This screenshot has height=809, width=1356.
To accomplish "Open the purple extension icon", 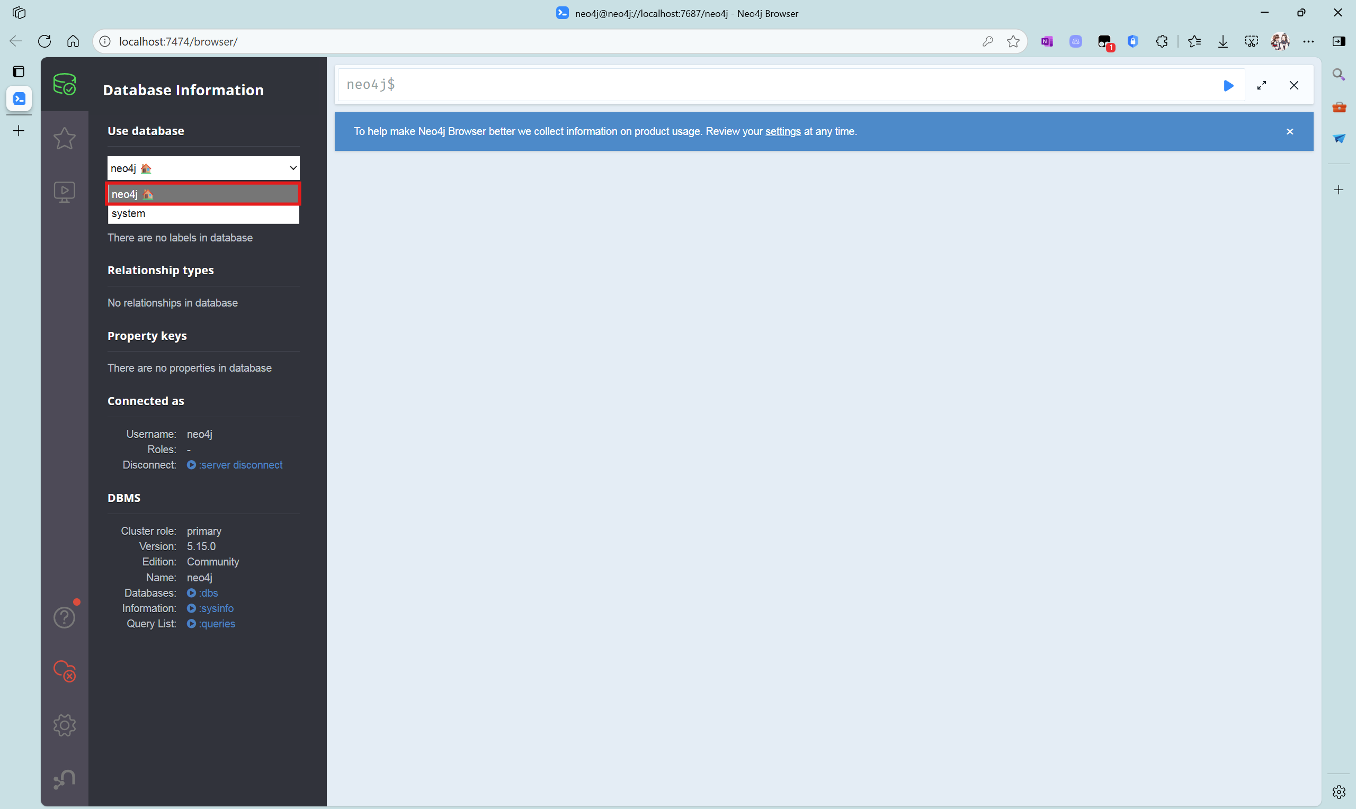I will coord(1075,41).
